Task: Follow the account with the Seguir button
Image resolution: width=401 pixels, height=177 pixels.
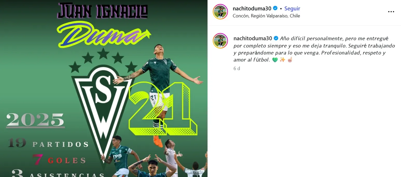Action: pyautogui.click(x=292, y=8)
